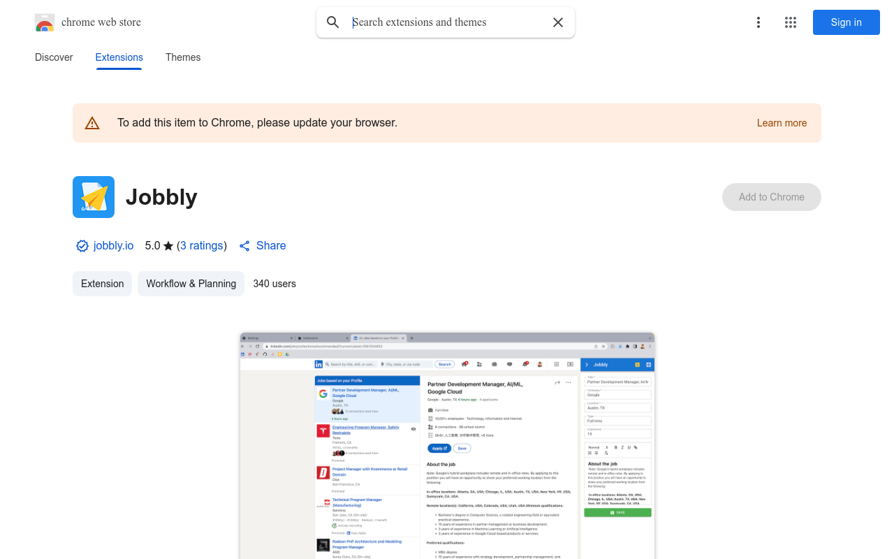Select the Extensions tab
This screenshot has width=894, height=559.
(119, 57)
